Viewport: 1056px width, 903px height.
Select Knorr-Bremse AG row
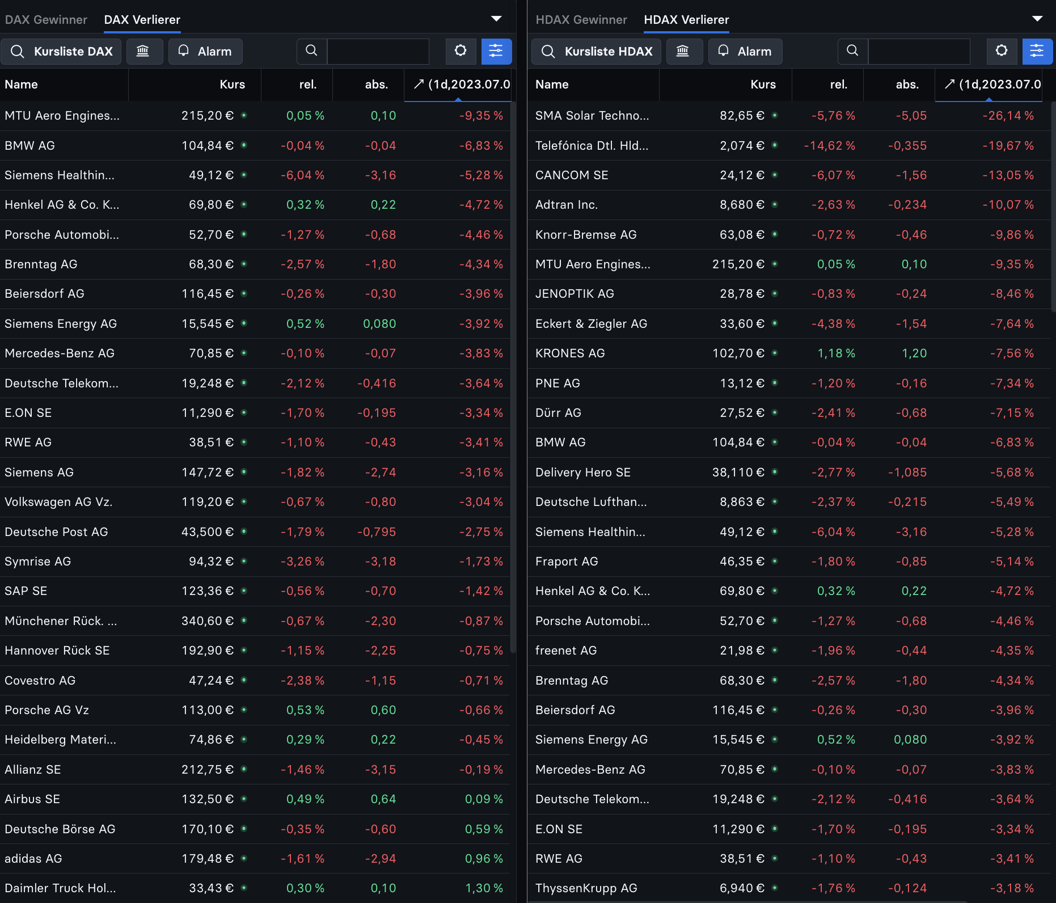tap(789, 235)
